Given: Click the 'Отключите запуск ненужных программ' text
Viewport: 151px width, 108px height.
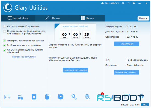Looking at the screenshot, I should [x=73, y=59].
